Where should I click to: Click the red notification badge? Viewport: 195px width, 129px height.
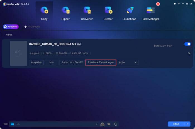tap(158, 4)
